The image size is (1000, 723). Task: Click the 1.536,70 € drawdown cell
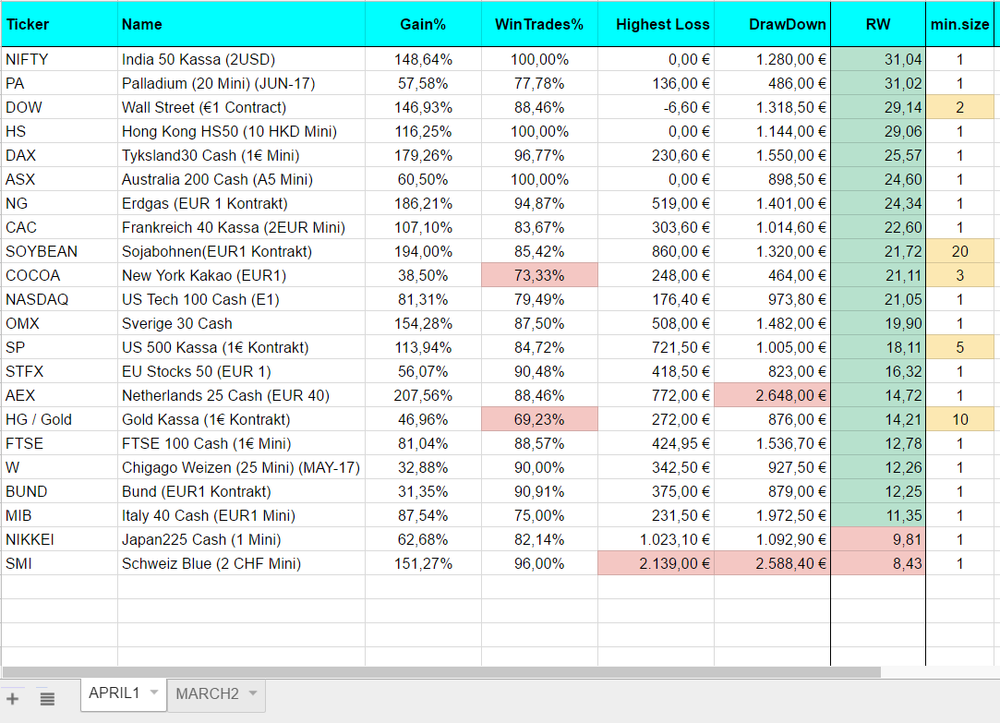(772, 444)
